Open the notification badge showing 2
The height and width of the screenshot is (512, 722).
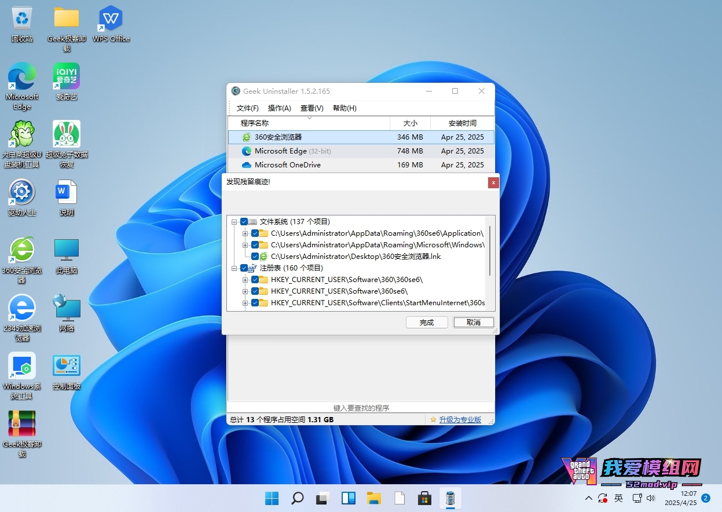pyautogui.click(x=706, y=498)
